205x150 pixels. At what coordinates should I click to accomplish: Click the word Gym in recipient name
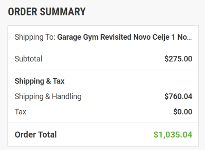click(91, 37)
